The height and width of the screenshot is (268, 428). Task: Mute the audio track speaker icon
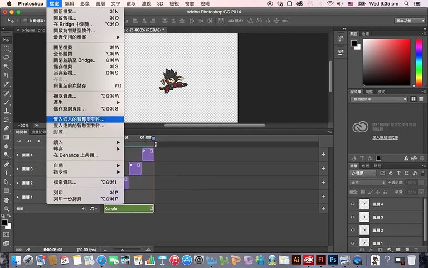[84, 208]
